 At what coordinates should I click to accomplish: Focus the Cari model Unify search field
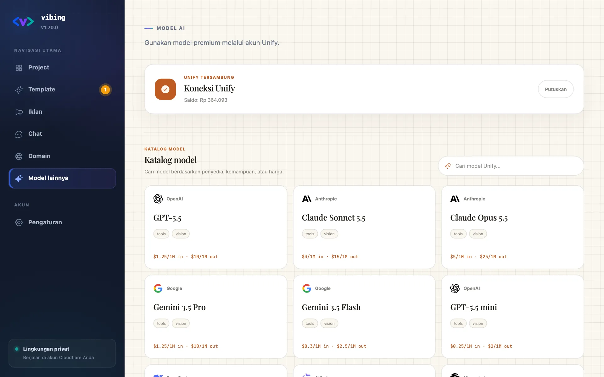(x=511, y=166)
